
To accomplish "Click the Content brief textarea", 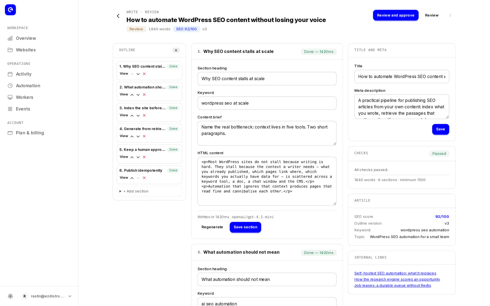I will pyautogui.click(x=267, y=133).
